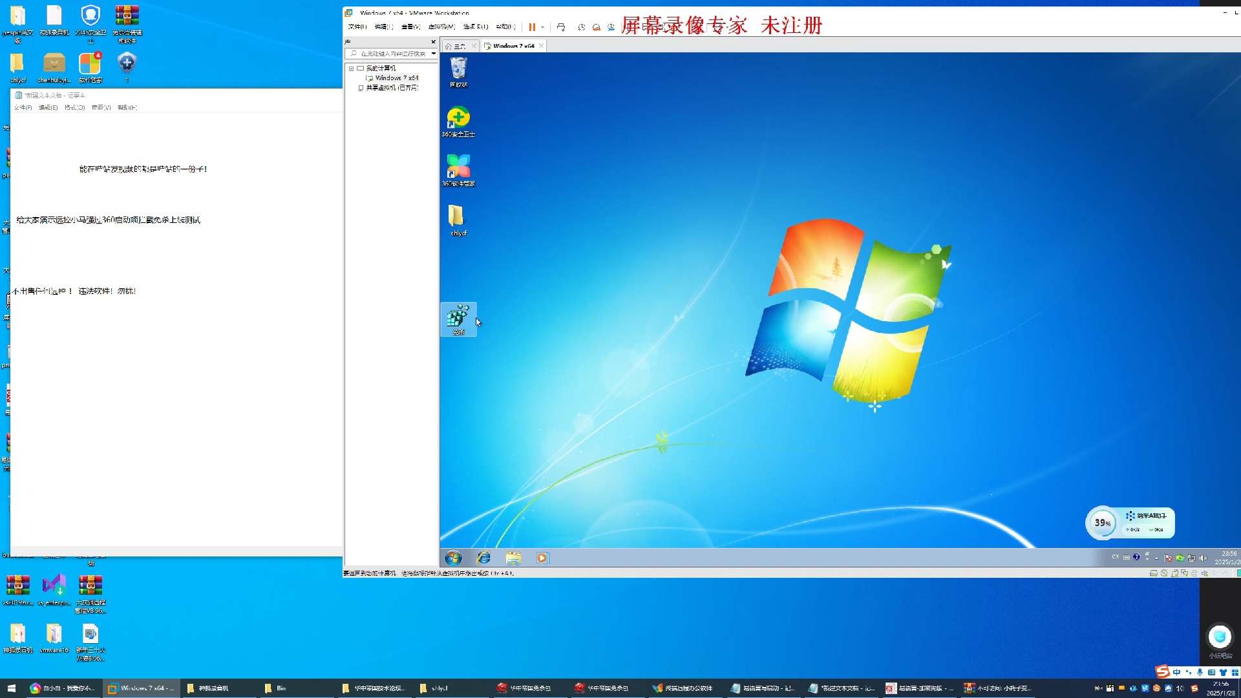Click the 纳米AI助手 widget label
The width and height of the screenshot is (1241, 698).
(1151, 516)
